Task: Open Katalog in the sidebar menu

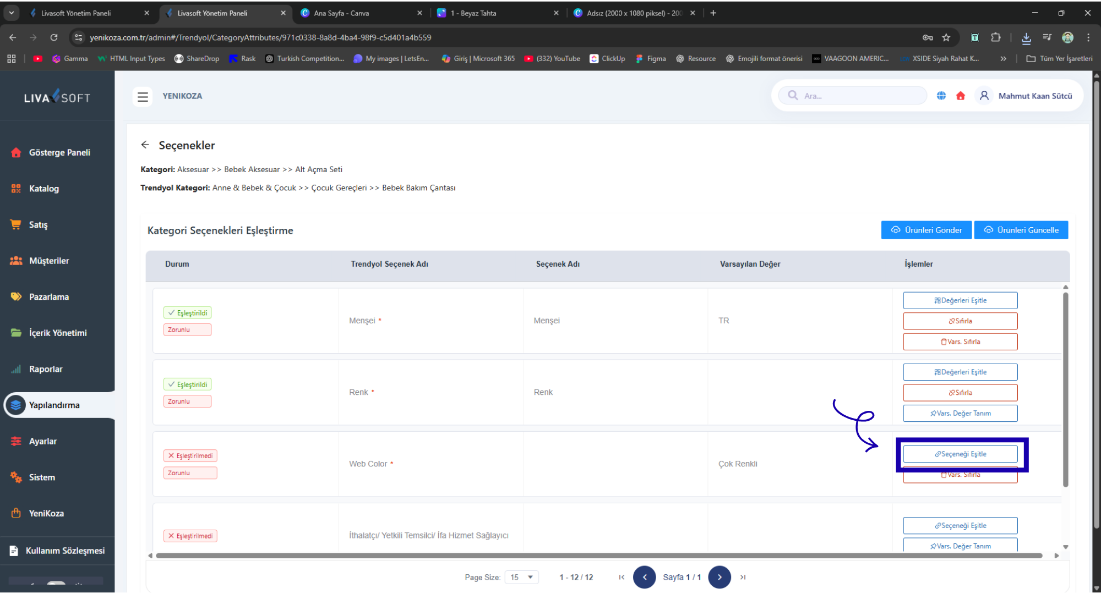Action: [43, 189]
